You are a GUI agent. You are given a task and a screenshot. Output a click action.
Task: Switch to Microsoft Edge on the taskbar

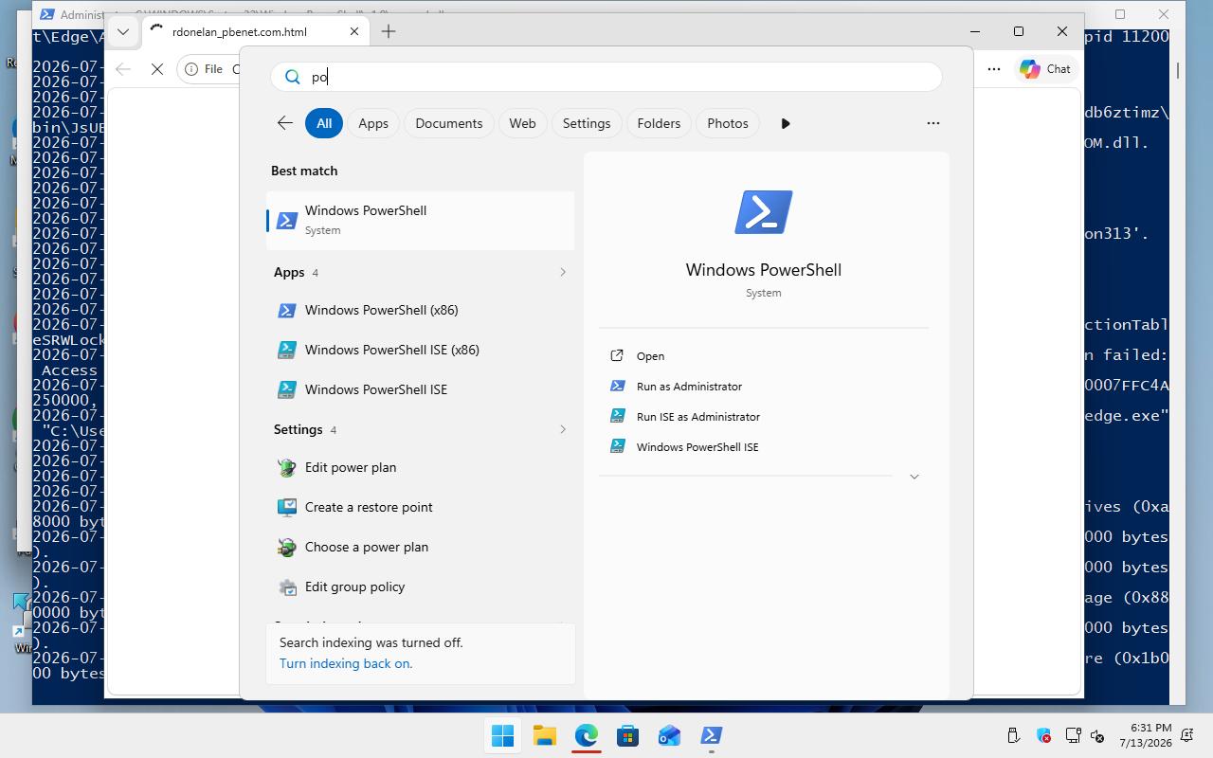[x=586, y=735]
